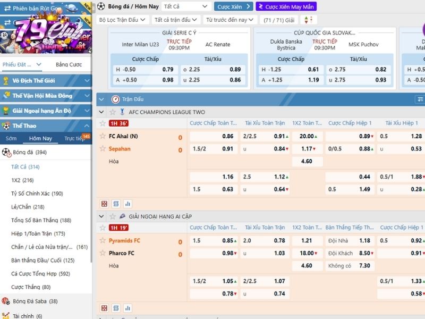Switch to the Sớm tab

(12, 138)
